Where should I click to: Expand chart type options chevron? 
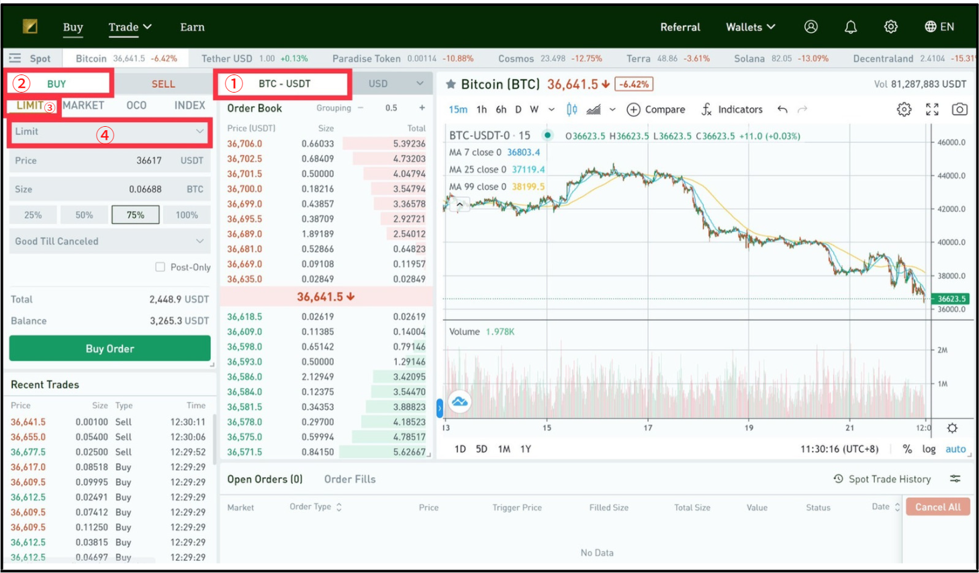click(x=612, y=109)
